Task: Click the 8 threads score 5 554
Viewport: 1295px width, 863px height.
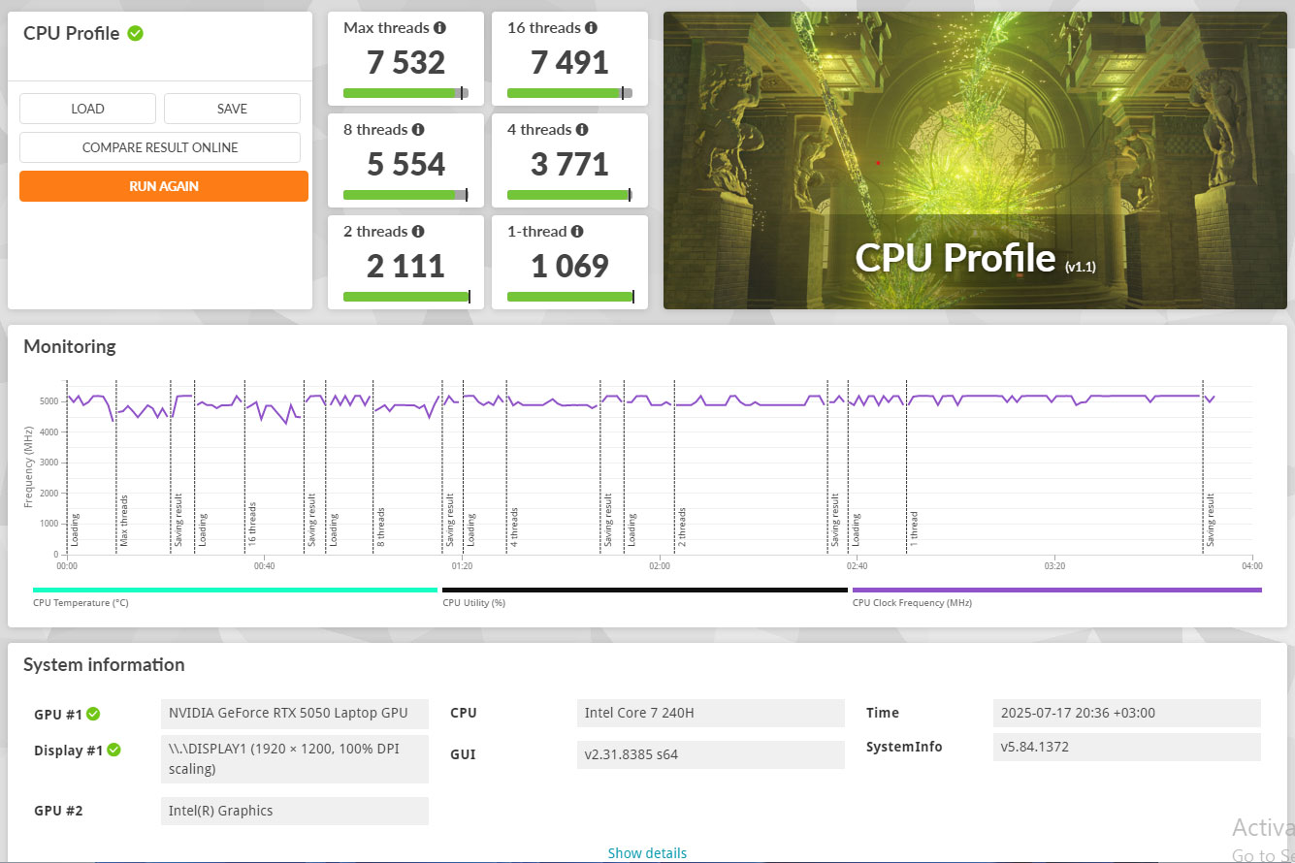Action: (x=405, y=164)
